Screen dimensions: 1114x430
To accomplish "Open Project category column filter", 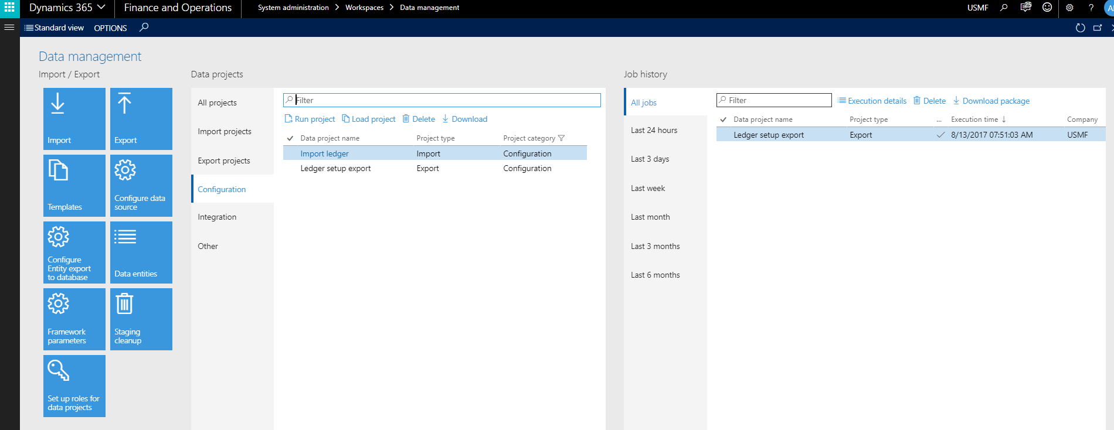I will (x=561, y=138).
